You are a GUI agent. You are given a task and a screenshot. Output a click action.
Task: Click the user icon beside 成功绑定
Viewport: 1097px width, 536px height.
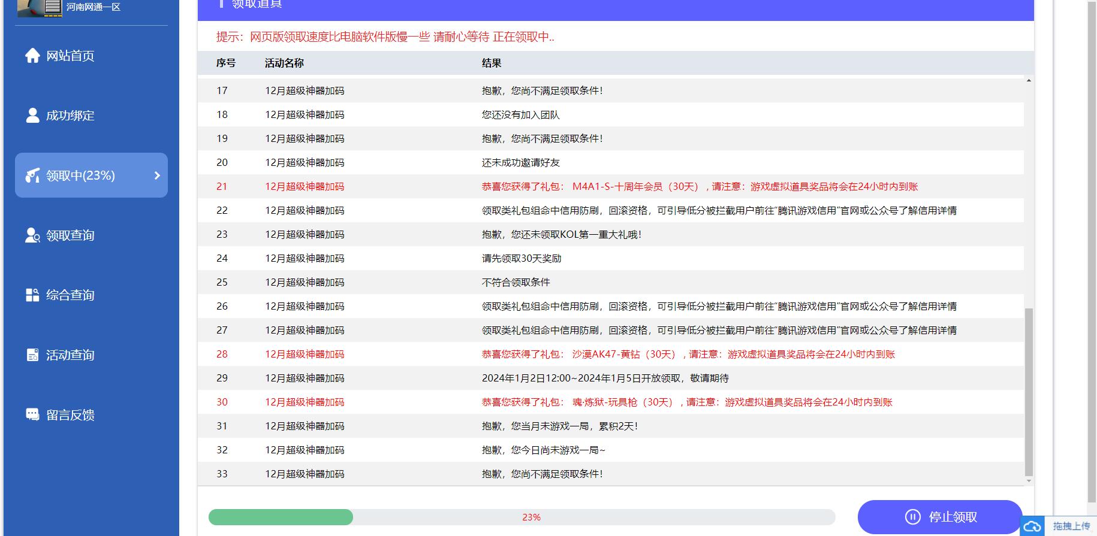click(32, 116)
